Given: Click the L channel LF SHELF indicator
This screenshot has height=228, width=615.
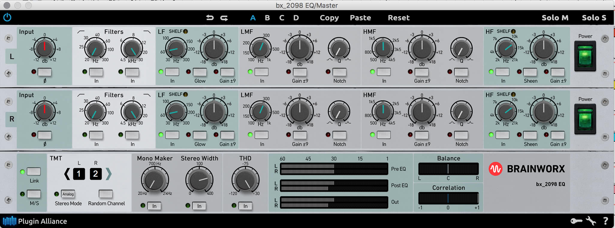Looking at the screenshot, I should [186, 31].
